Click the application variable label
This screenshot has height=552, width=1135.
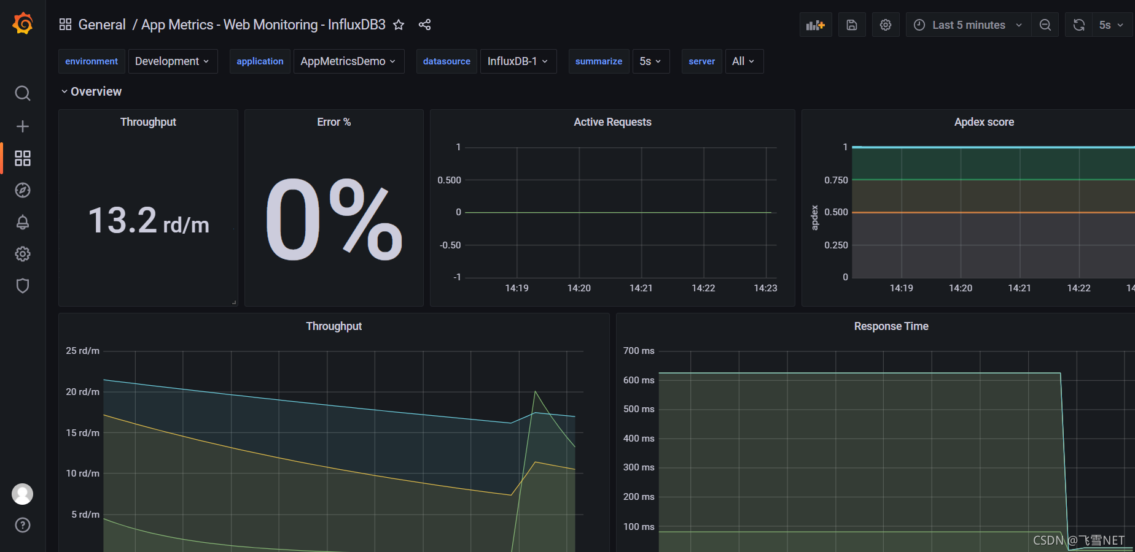[x=260, y=61]
